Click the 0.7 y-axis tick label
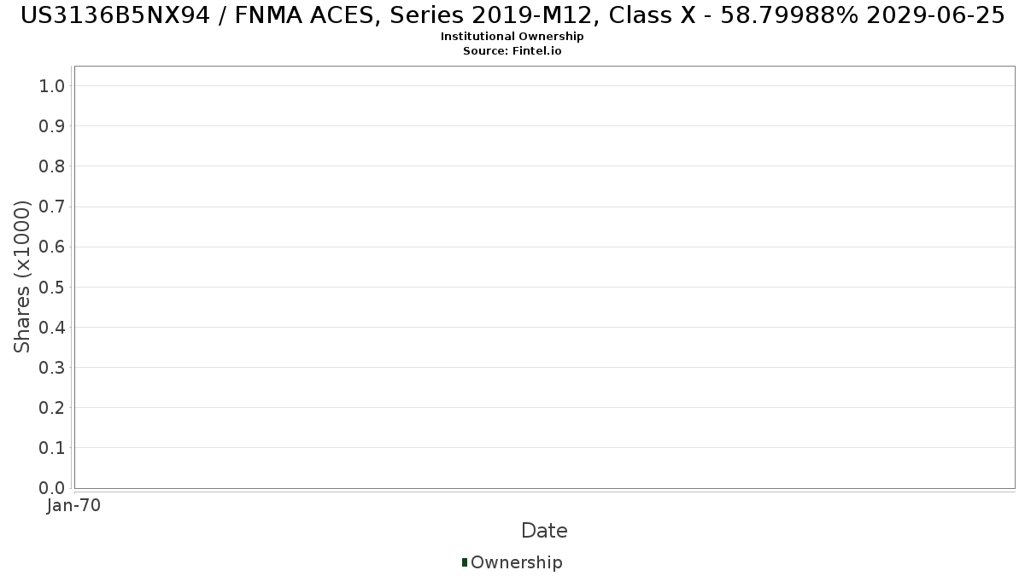 (x=52, y=207)
